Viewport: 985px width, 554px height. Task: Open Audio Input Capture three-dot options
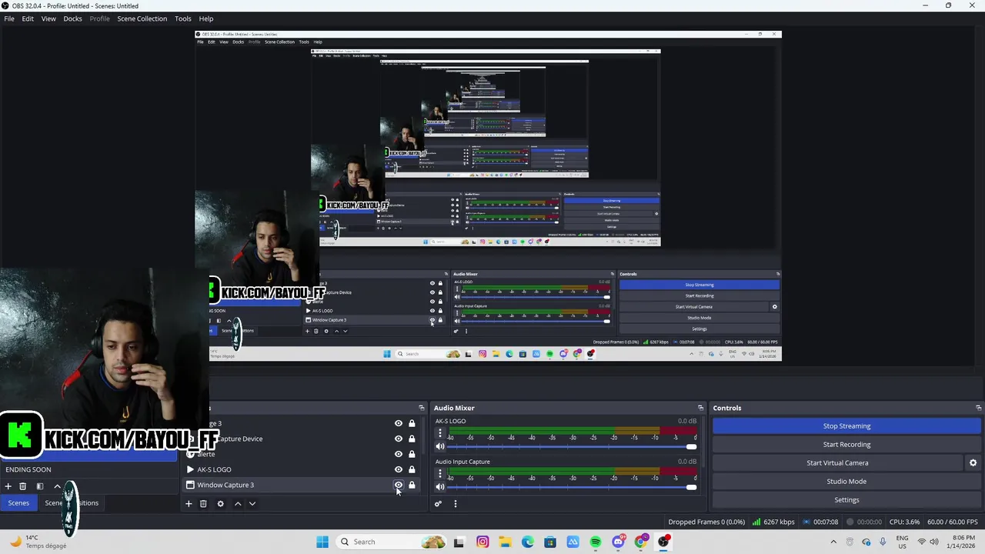[440, 473]
